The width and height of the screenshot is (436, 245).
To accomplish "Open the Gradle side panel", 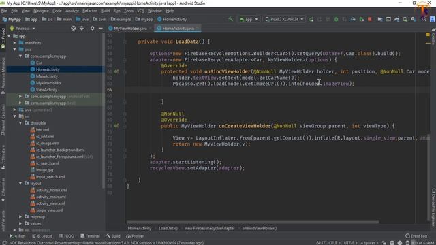I will click(433, 36).
